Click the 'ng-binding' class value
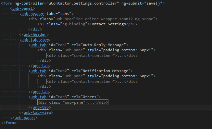This screenshot has height=129, width=212. pyautogui.click(x=74, y=24)
